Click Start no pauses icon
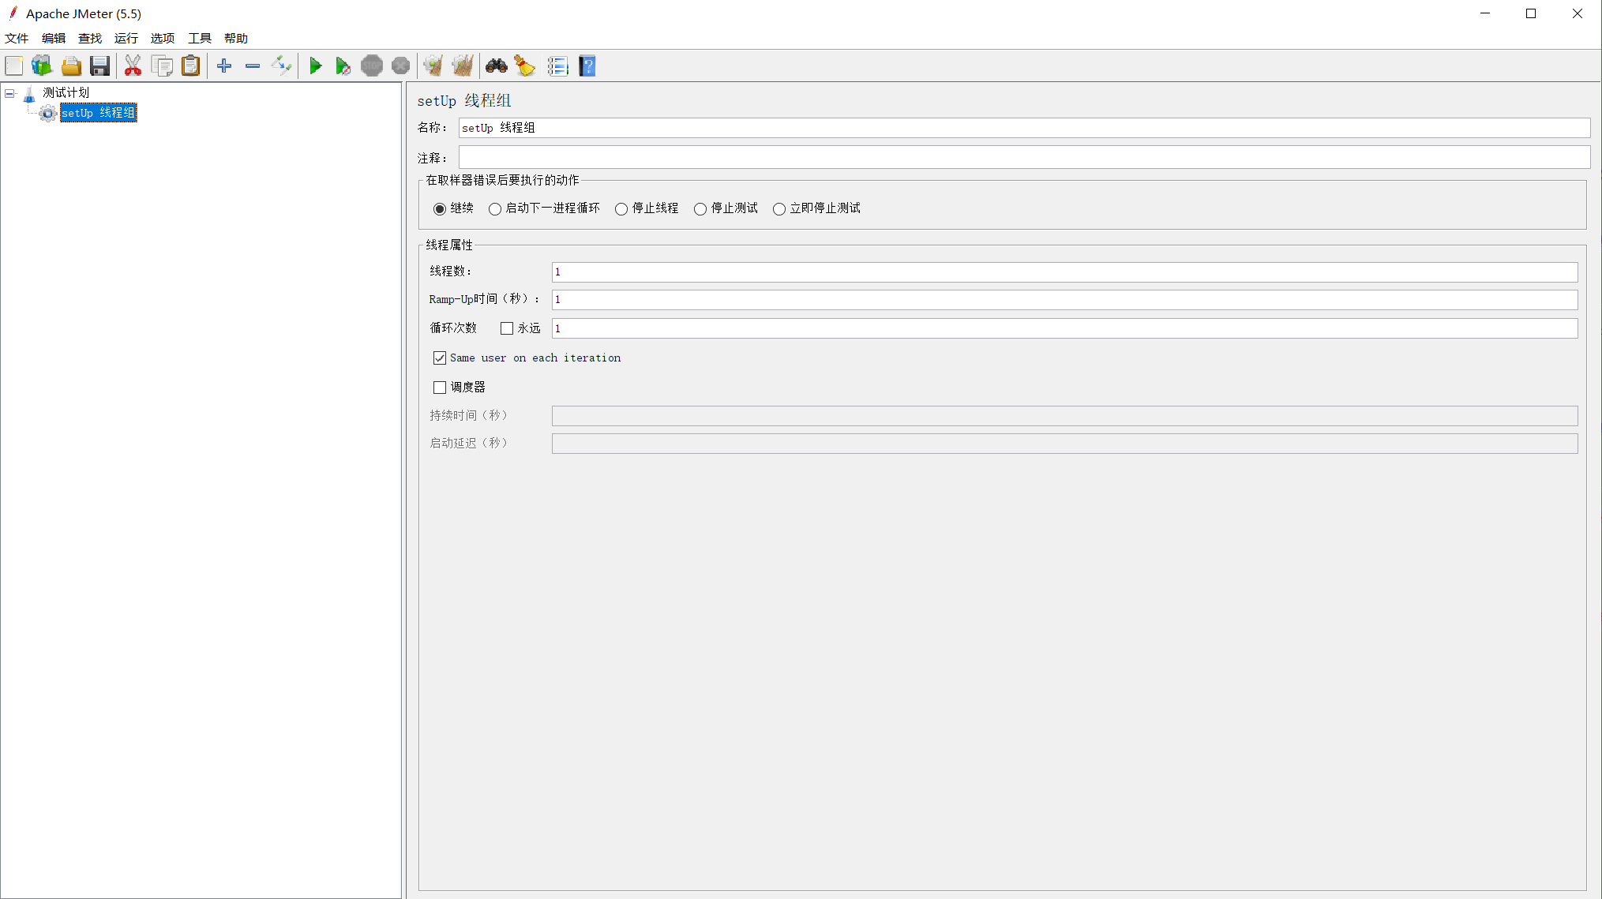Viewport: 1602px width, 899px height. tap(343, 66)
